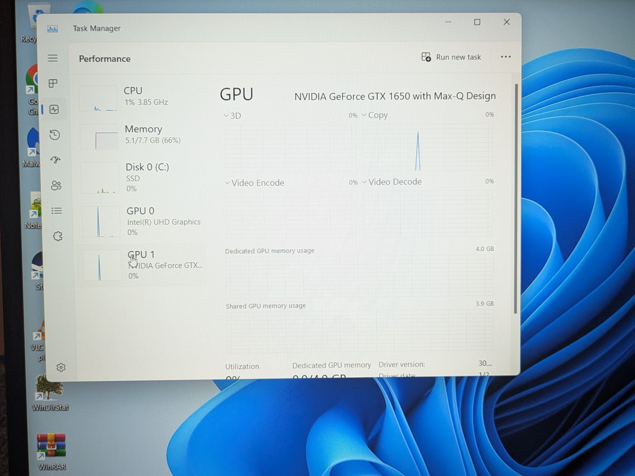This screenshot has height=476, width=635.
Task: Click the Driver version label
Action: 402,364
